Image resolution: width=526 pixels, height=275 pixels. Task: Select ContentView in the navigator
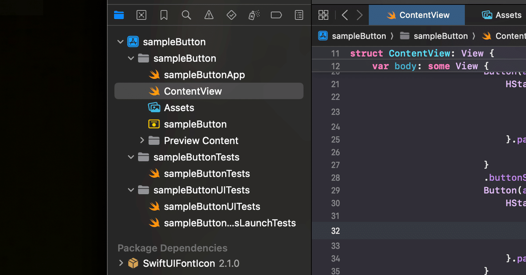(209, 91)
